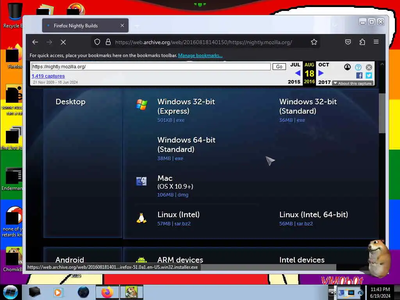Click the Android robot icon
Image resolution: width=400 pixels, height=300 pixels.
click(x=141, y=260)
